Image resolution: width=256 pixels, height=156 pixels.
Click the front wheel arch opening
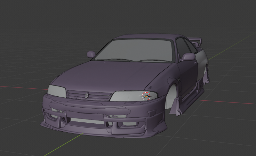tap(171, 96)
